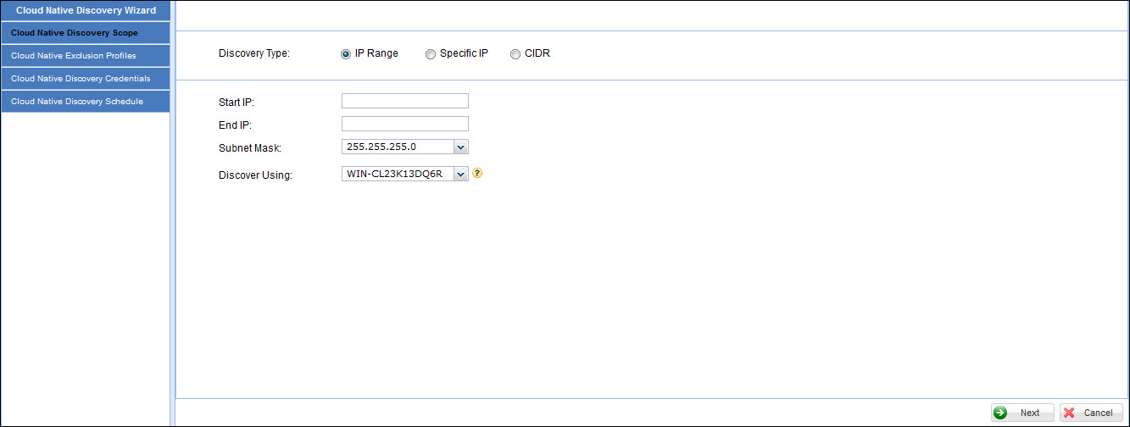Click the green arrow icon on Next
1130x427 pixels.
coord(1001,413)
